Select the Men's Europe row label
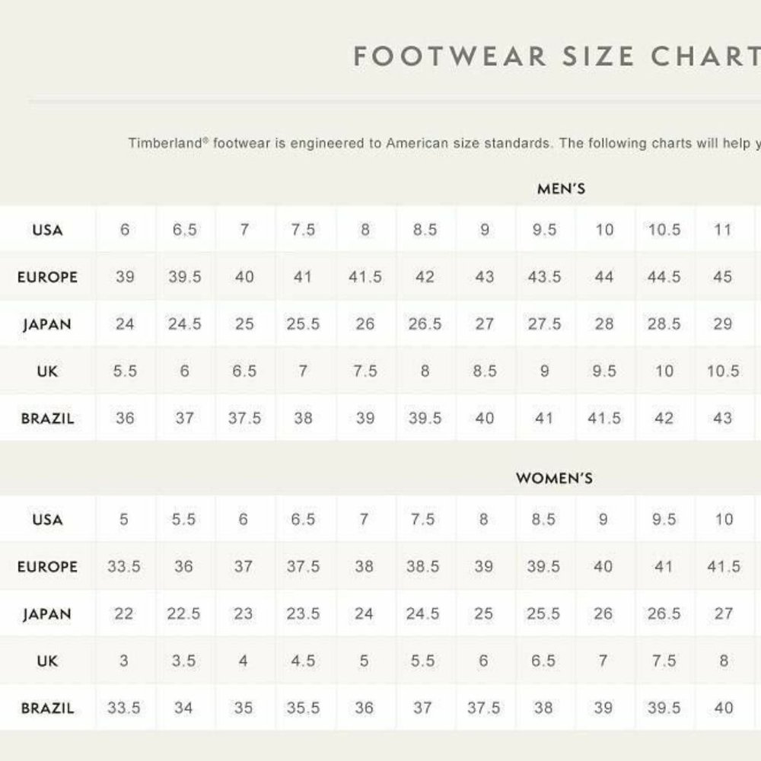 click(x=47, y=277)
